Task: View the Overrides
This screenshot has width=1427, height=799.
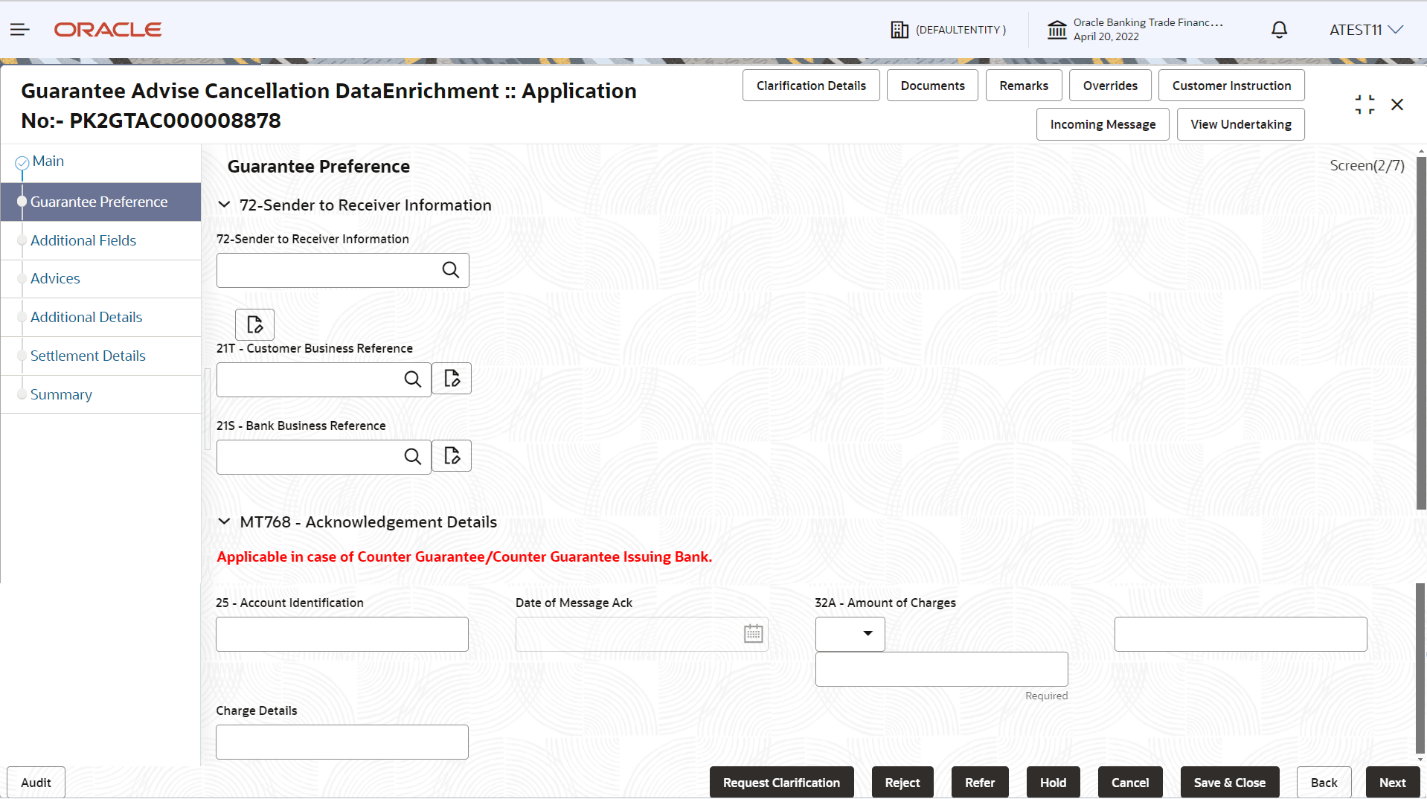Action: click(1110, 86)
